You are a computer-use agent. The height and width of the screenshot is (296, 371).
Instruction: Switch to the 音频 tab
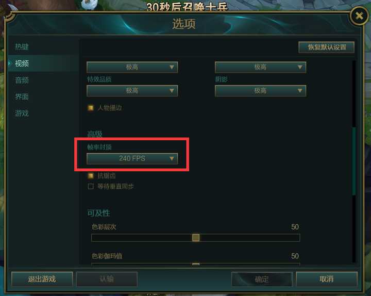click(x=22, y=80)
